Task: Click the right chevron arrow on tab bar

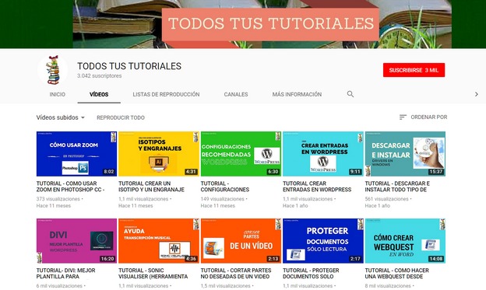Action: (x=477, y=94)
